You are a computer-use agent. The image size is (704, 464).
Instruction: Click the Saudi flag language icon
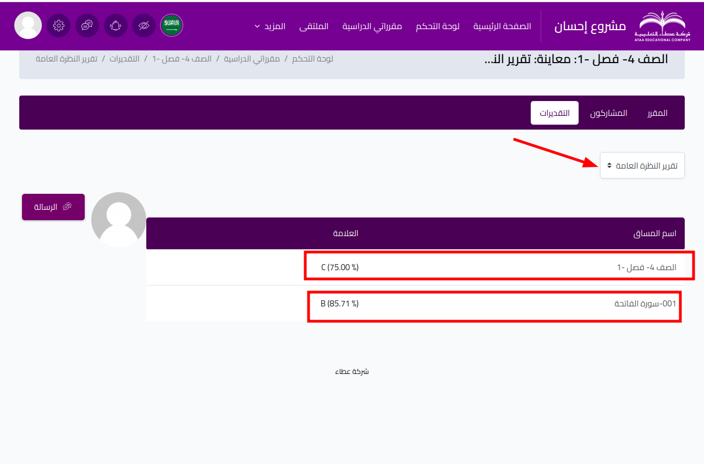172,25
